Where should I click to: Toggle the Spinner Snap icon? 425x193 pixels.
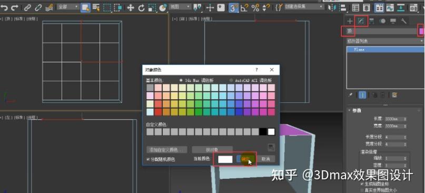coord(266,7)
